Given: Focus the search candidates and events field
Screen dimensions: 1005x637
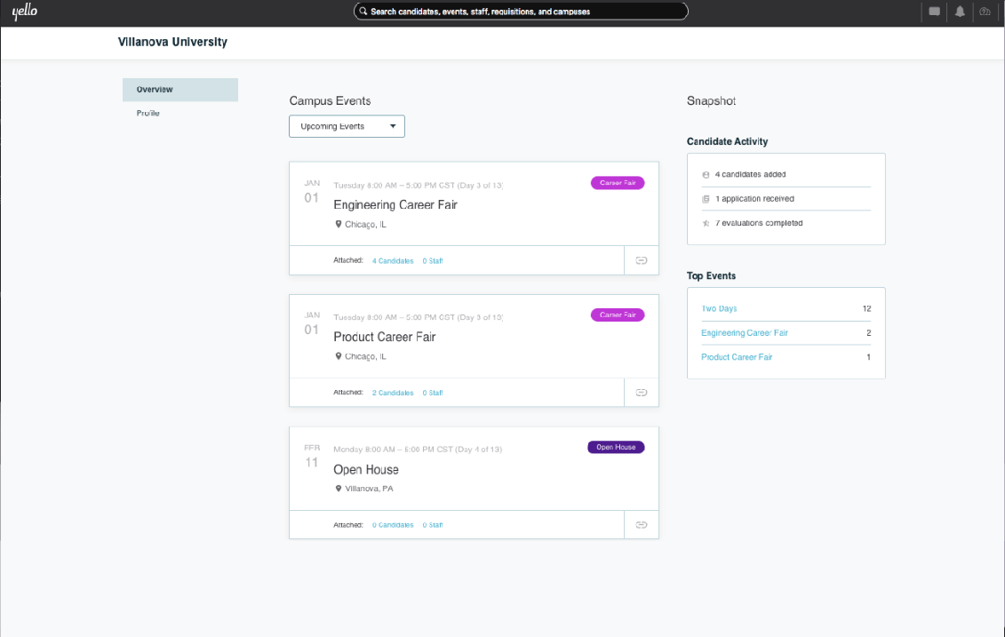Looking at the screenshot, I should pyautogui.click(x=521, y=12).
